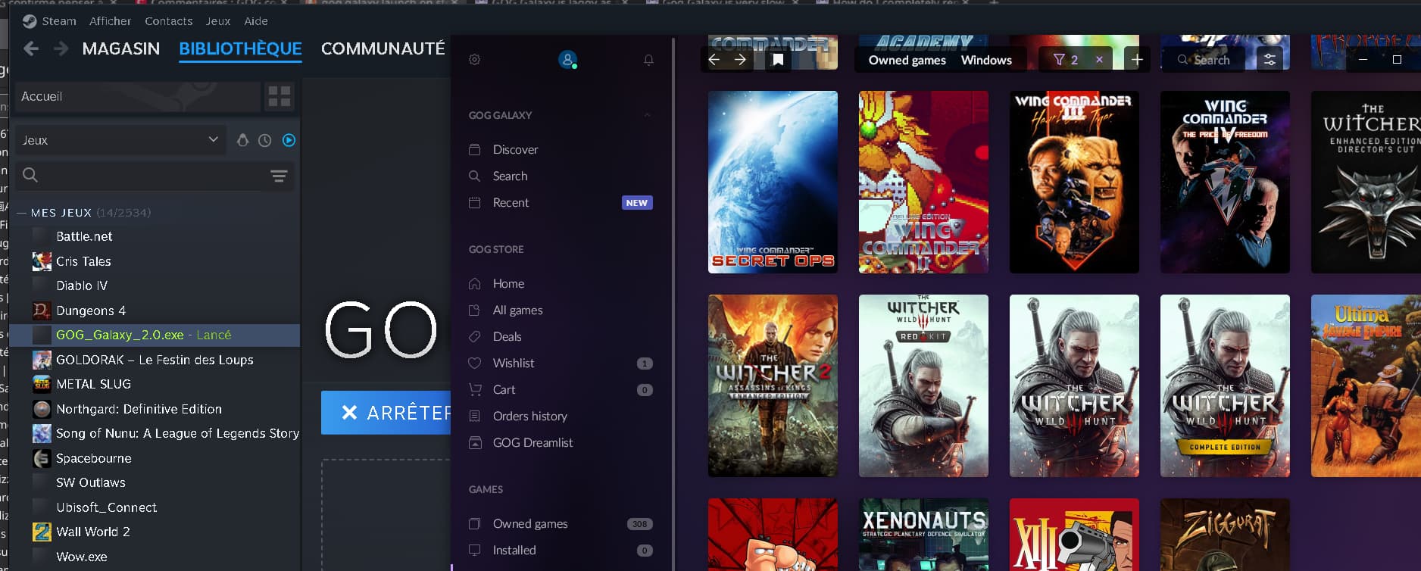Open the Contacts menu
Screen dimensions: 1421x571
point(168,21)
